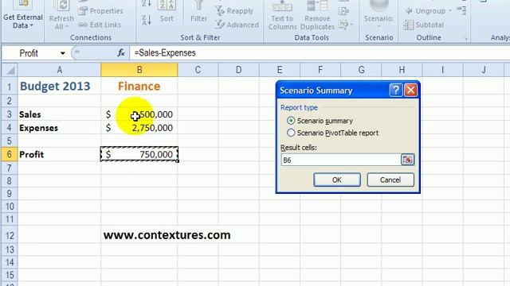Screen dimensions: 510x286
Task: Click Hide Detail icon in Outline
Action: coord(461,10)
